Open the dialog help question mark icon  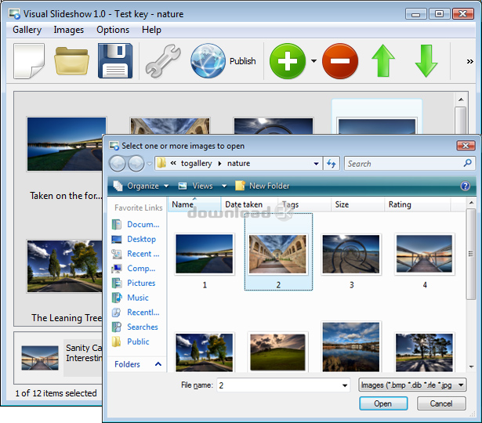(x=465, y=186)
